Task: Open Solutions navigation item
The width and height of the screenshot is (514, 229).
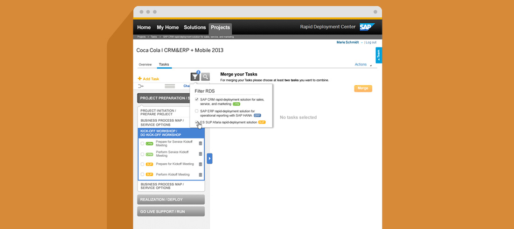Action: pos(194,28)
